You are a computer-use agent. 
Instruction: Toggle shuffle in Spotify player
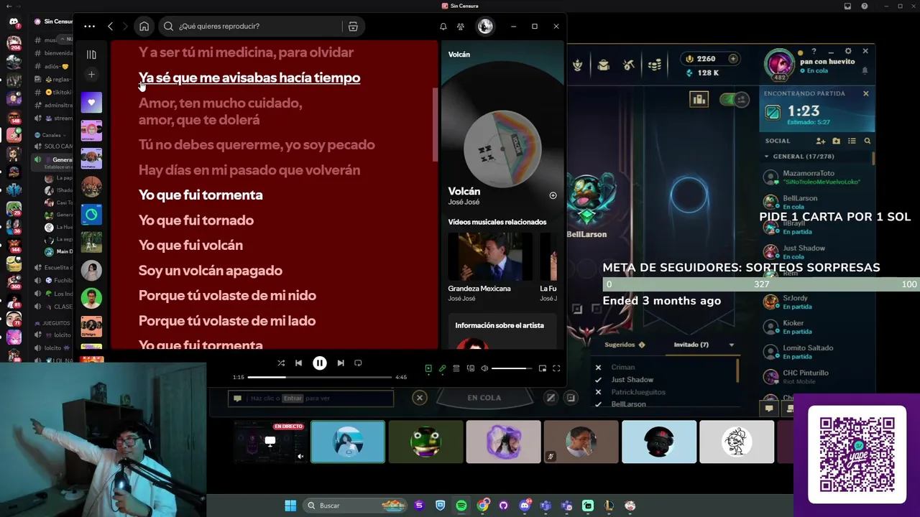[x=281, y=363]
